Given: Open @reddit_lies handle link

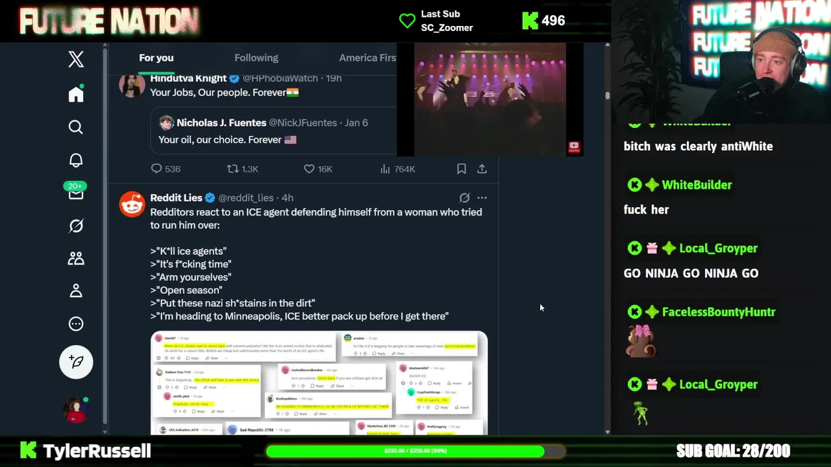Looking at the screenshot, I should click(x=245, y=198).
